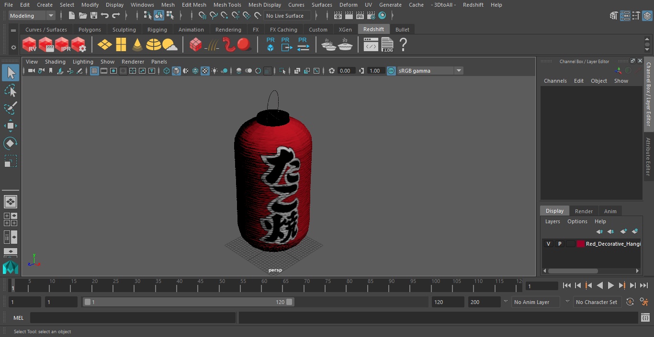Screen dimensions: 654x337
Task: Toggle textured display checker icon
Action: (x=205, y=71)
